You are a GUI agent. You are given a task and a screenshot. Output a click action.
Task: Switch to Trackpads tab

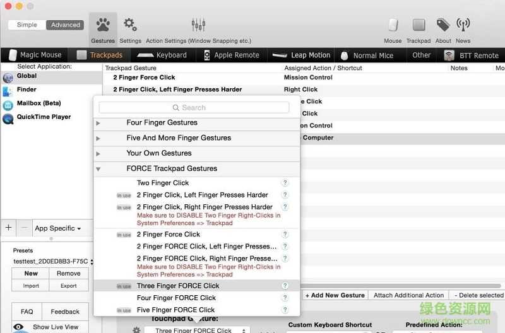click(x=100, y=55)
